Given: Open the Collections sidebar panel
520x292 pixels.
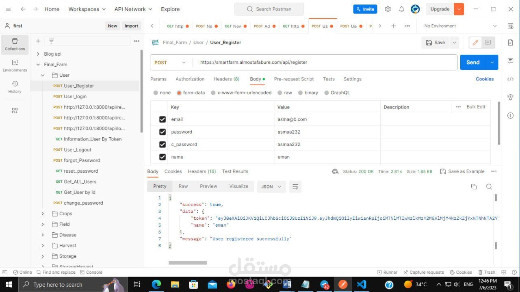Looking at the screenshot, I should [x=15, y=45].
